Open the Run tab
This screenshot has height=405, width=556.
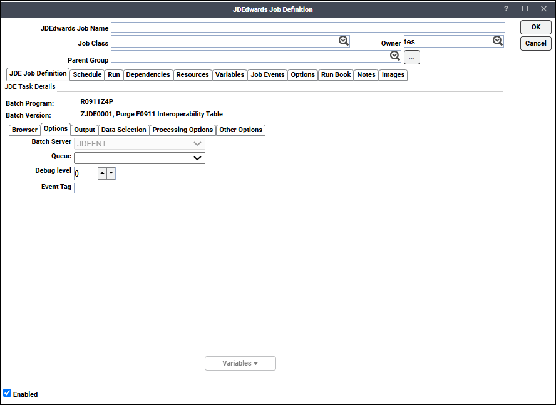point(114,75)
